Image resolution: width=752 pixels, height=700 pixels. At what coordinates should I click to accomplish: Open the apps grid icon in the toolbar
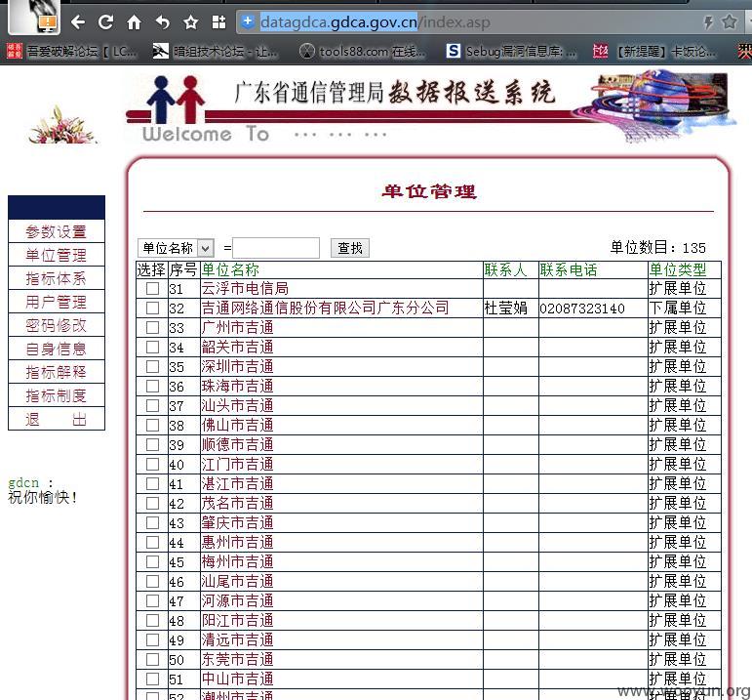click(219, 22)
